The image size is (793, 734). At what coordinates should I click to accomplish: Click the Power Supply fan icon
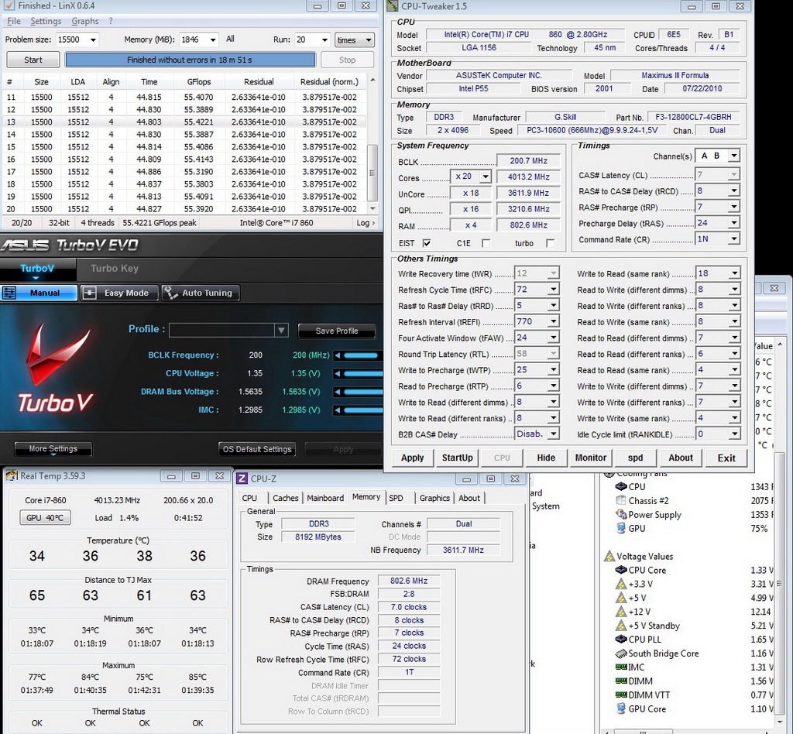point(621,514)
